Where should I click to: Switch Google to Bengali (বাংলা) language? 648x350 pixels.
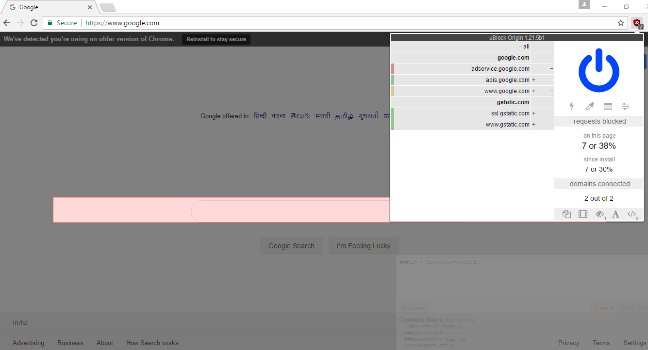pos(279,116)
